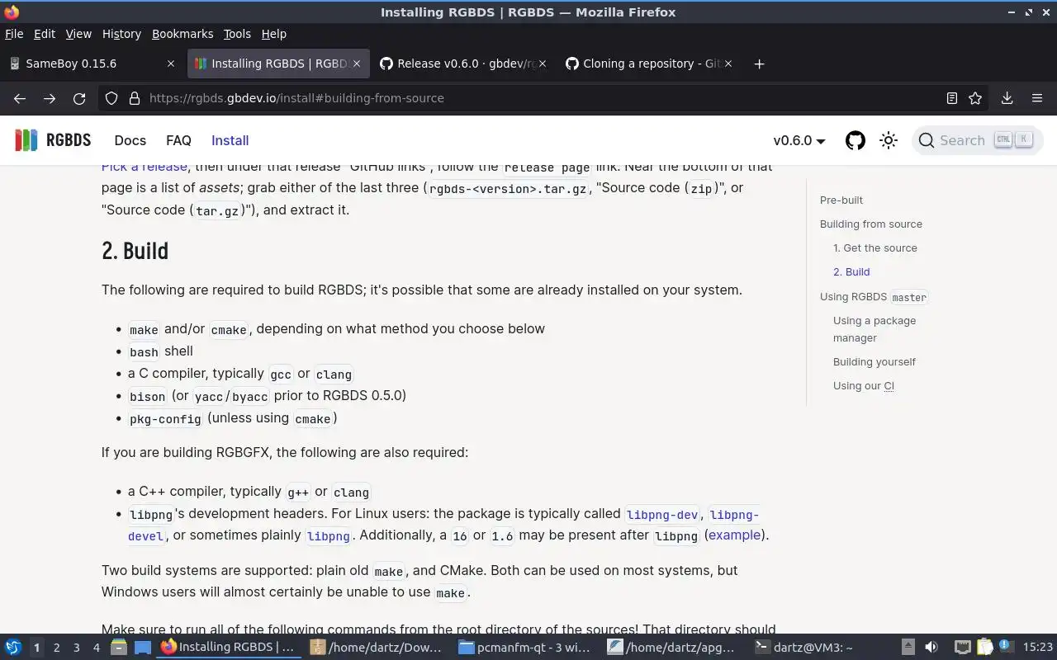Image resolution: width=1057 pixels, height=660 pixels.
Task: Click the network icon in the system tray
Action: 962,648
